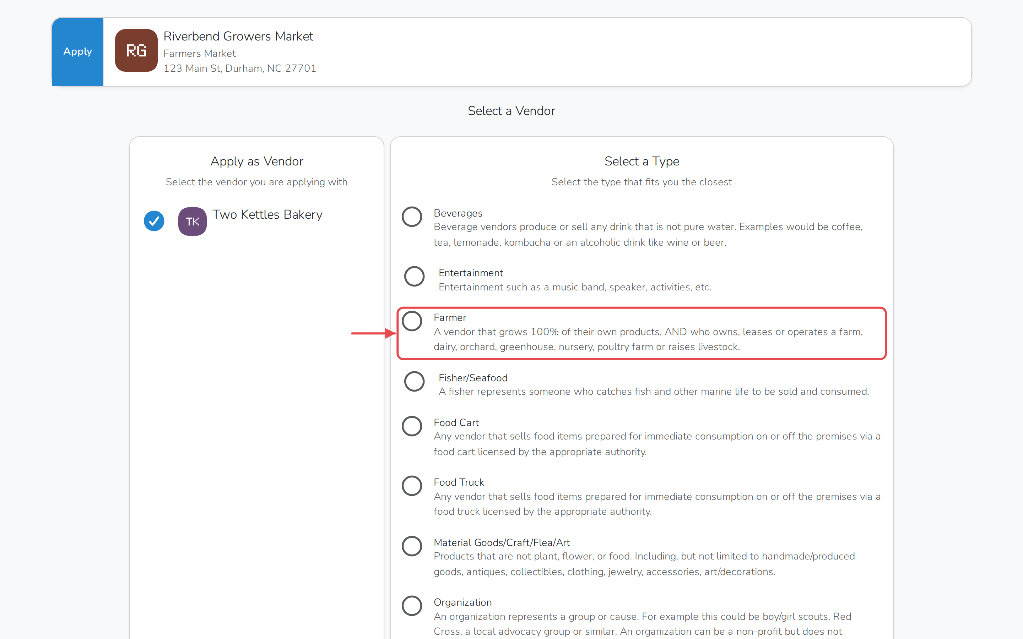Click the Riverbend Growers Market title

point(238,36)
